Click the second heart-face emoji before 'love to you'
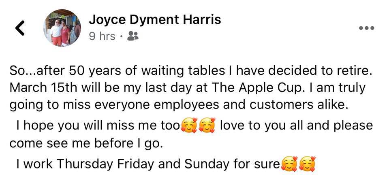The height and width of the screenshot is (183, 389). click(208, 125)
